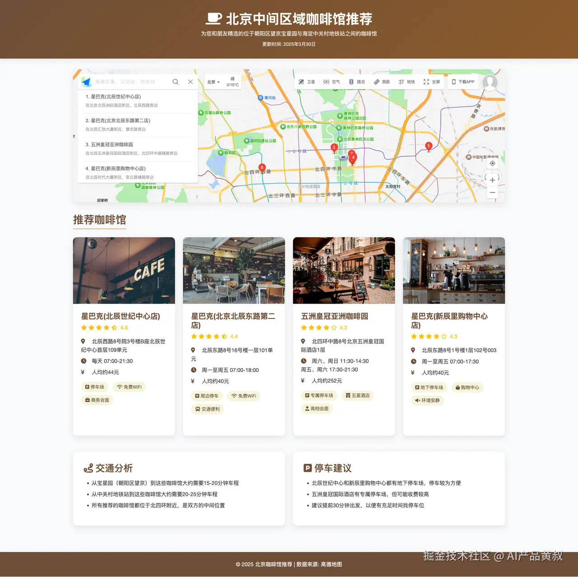Focus the map search input field

[131, 82]
